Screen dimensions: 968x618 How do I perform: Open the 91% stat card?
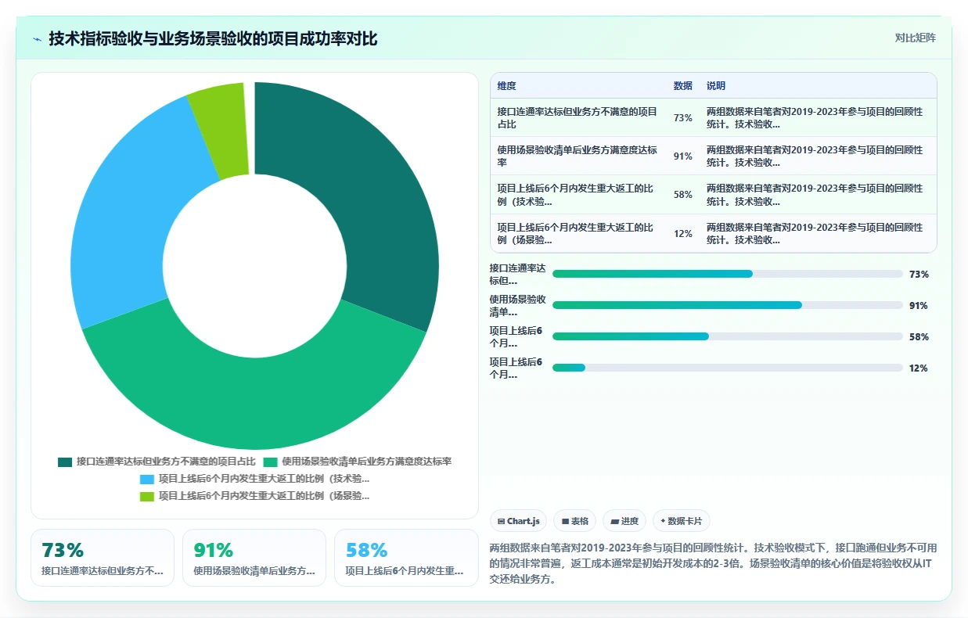click(x=254, y=558)
